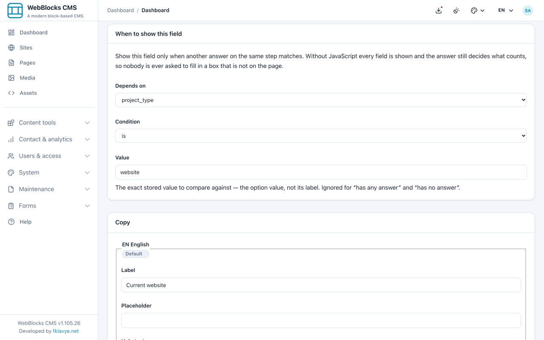
Task: Expand the Maintenance section chevron
Action: coord(87,189)
